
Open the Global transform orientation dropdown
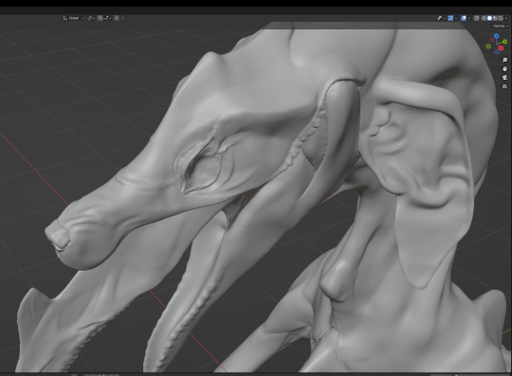(73, 18)
